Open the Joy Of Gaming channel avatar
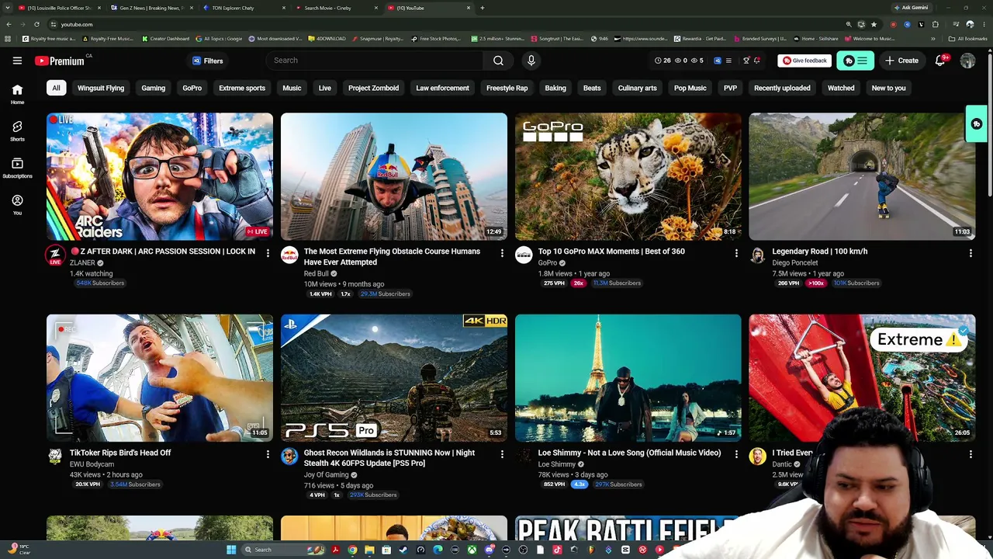993x559 pixels. pos(289,457)
